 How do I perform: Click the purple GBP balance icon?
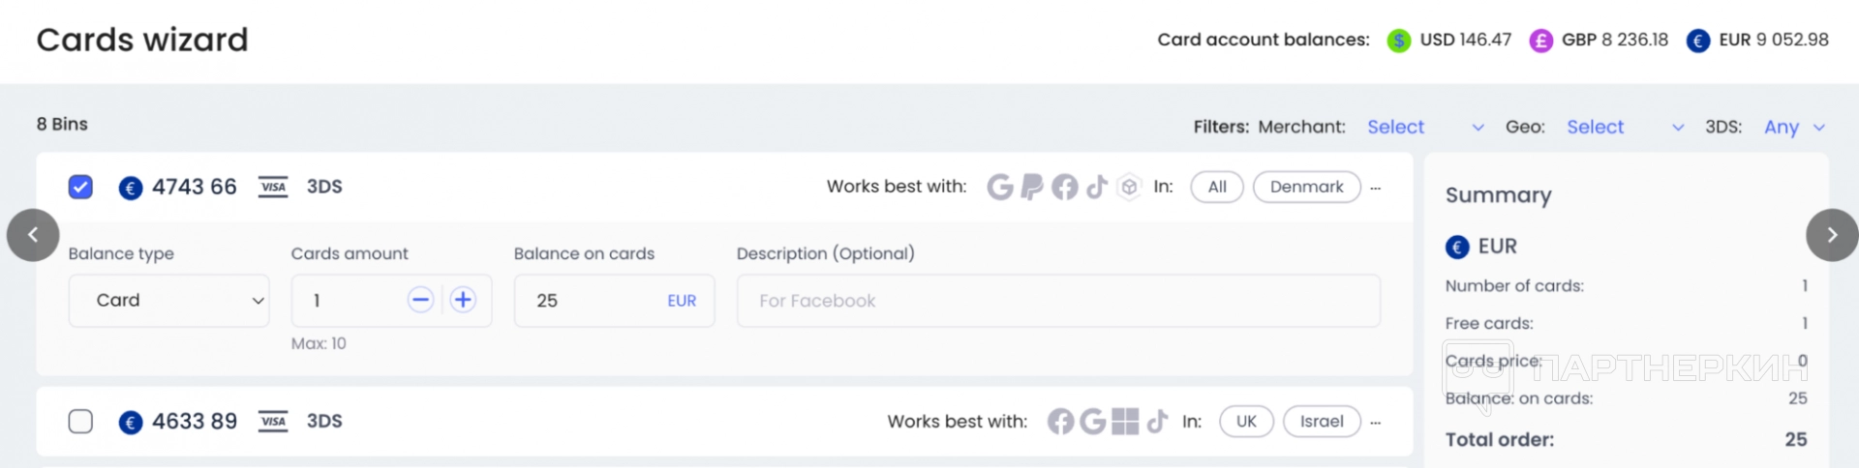point(1540,41)
